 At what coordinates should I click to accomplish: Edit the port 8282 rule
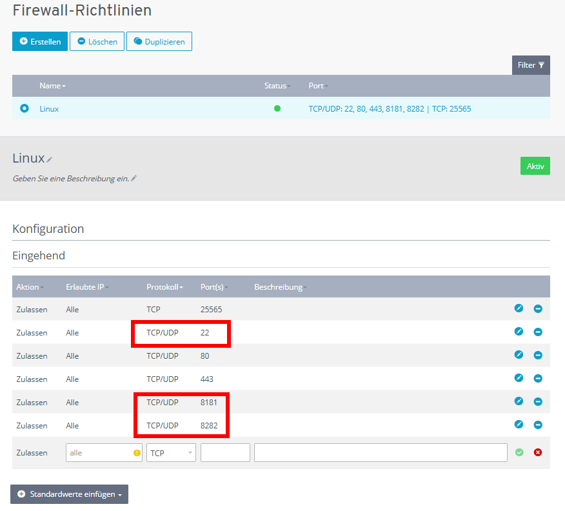pos(519,424)
